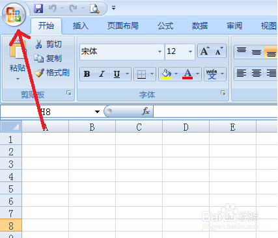
Task: Select column E header
Action: pyautogui.click(x=233, y=127)
